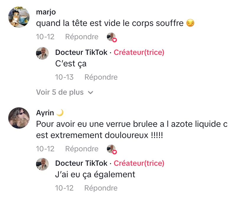Open Docteur TikTok name above "C'est ça"

(x=81, y=52)
